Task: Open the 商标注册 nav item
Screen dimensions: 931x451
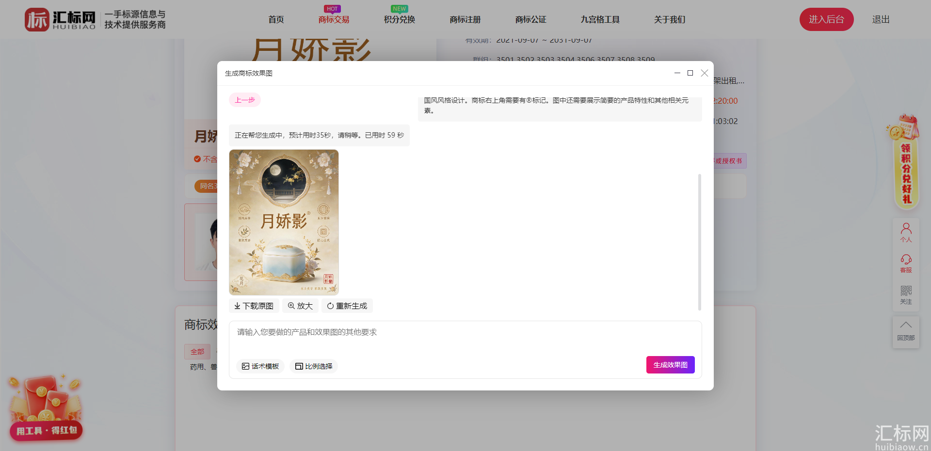Action: click(x=465, y=19)
